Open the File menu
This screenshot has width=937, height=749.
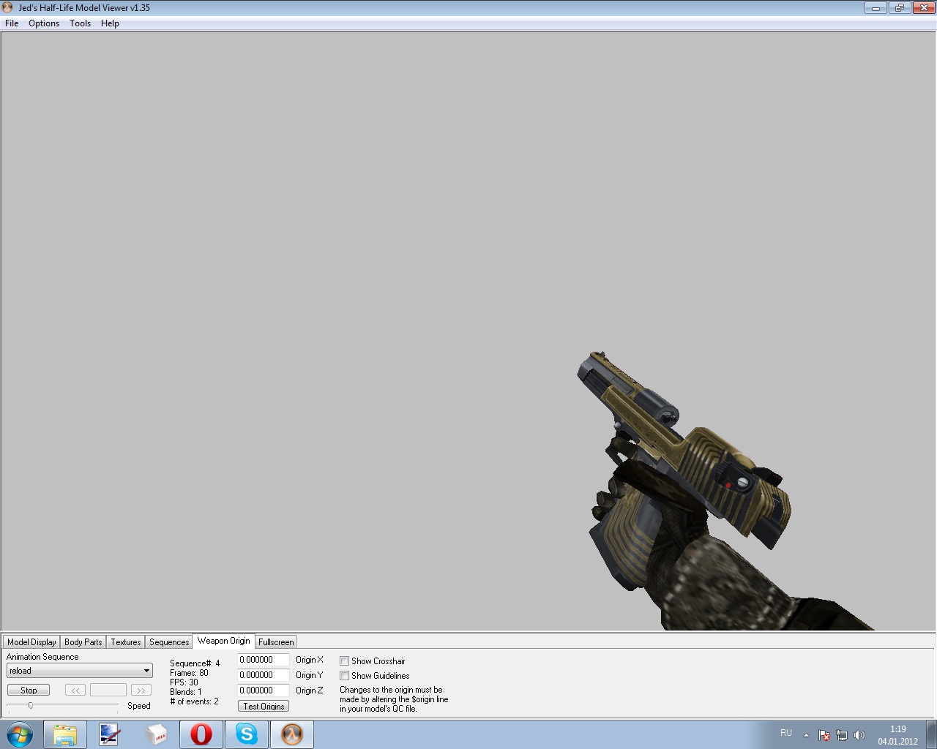coord(12,23)
